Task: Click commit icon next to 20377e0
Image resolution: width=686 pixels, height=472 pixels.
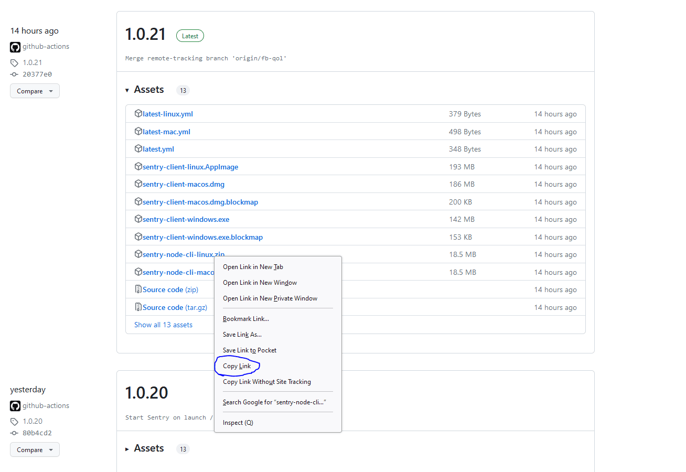Action: tap(14, 74)
